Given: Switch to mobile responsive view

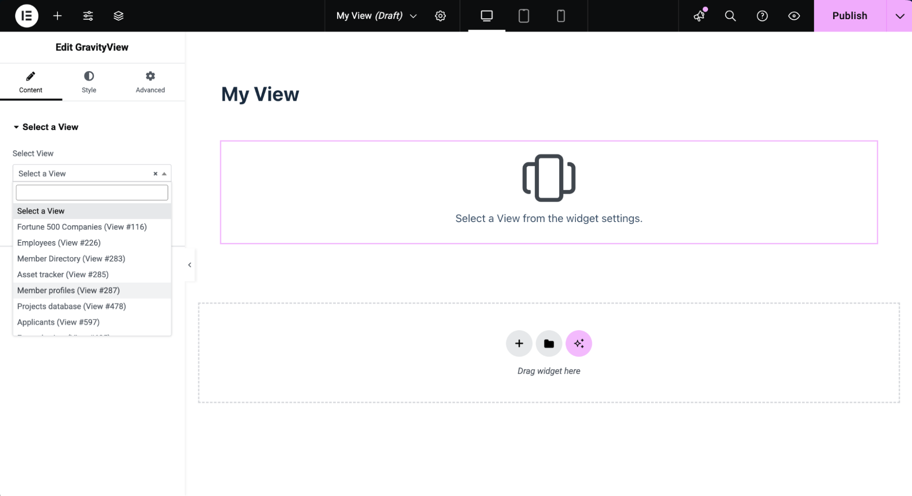Looking at the screenshot, I should [x=561, y=15].
